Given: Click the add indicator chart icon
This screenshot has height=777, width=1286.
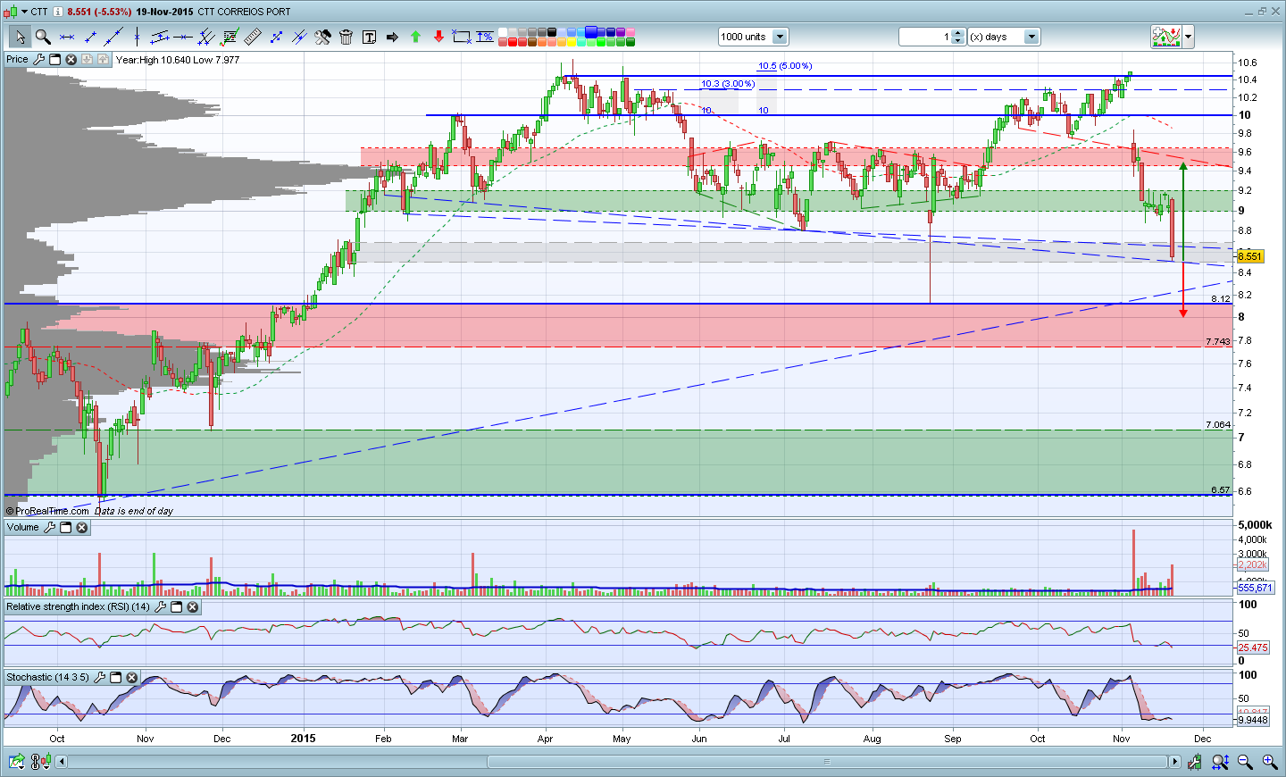Looking at the screenshot, I should tap(1165, 37).
